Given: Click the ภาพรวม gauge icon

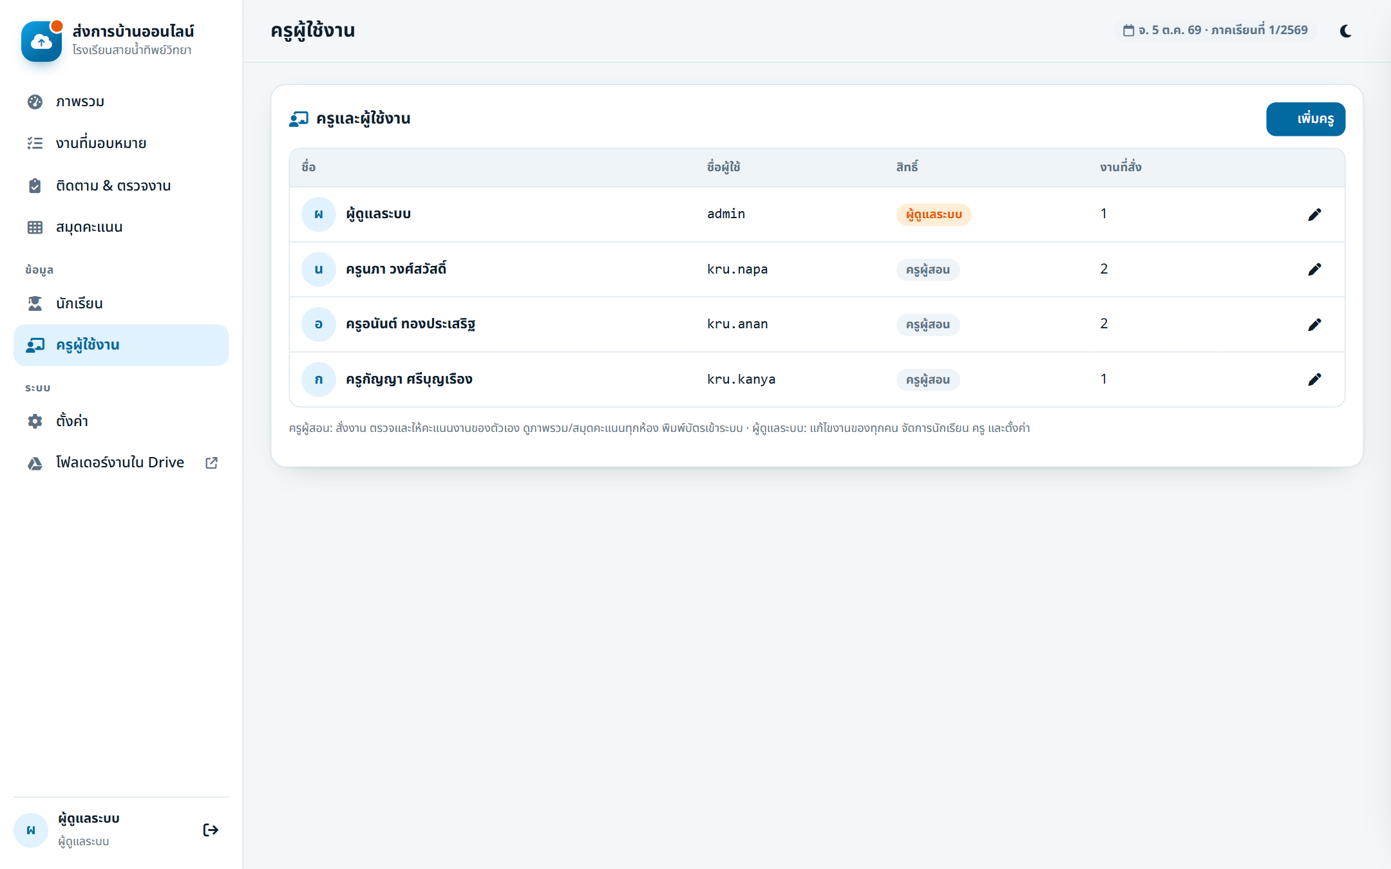Looking at the screenshot, I should pyautogui.click(x=35, y=102).
